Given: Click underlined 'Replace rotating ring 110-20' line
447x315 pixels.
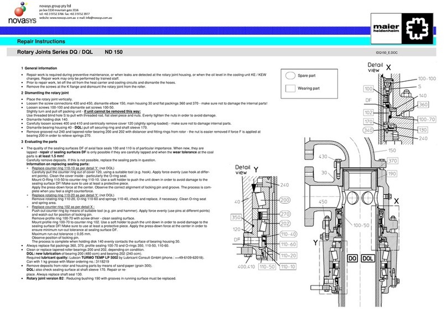Looking at the screenshot, I should click(x=65, y=195).
